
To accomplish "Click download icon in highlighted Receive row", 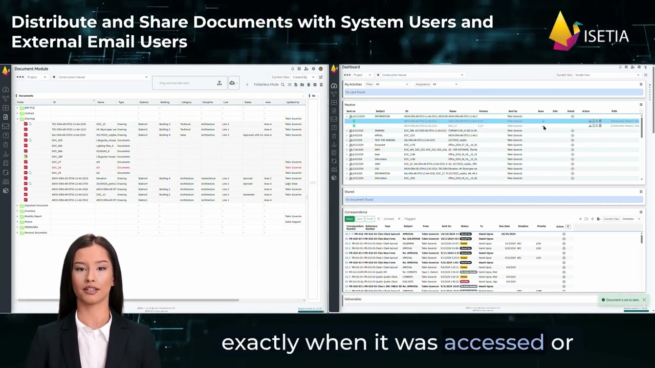I will [x=590, y=121].
